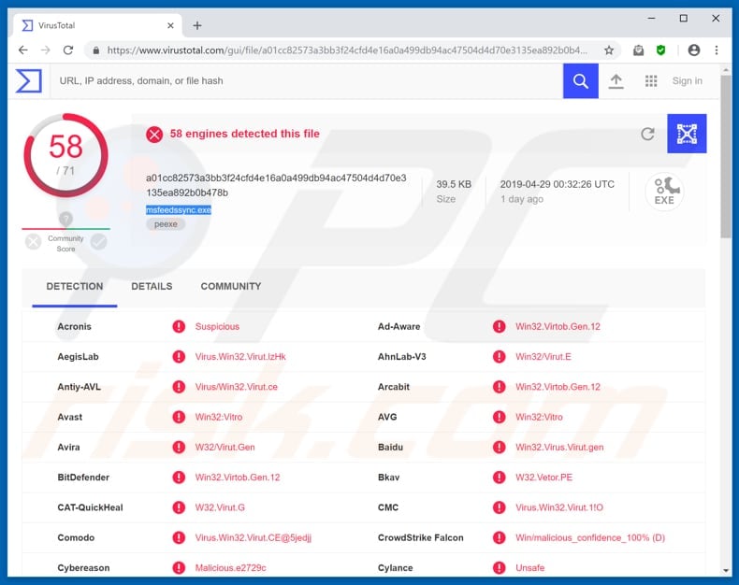Click the AVG engine name
This screenshot has width=739, height=585.
pyautogui.click(x=387, y=417)
